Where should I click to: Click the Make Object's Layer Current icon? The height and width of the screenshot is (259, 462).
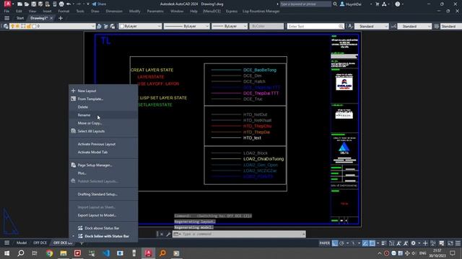coord(99,27)
